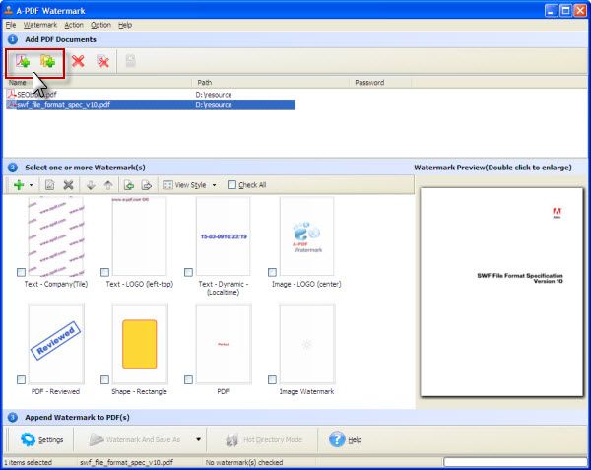
Task: Click the step 2 Select Watermark icon
Action: [13, 168]
